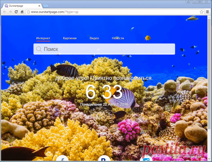Select the Ourstartpage browser tab
This screenshot has width=212, height=162.
point(22,6)
